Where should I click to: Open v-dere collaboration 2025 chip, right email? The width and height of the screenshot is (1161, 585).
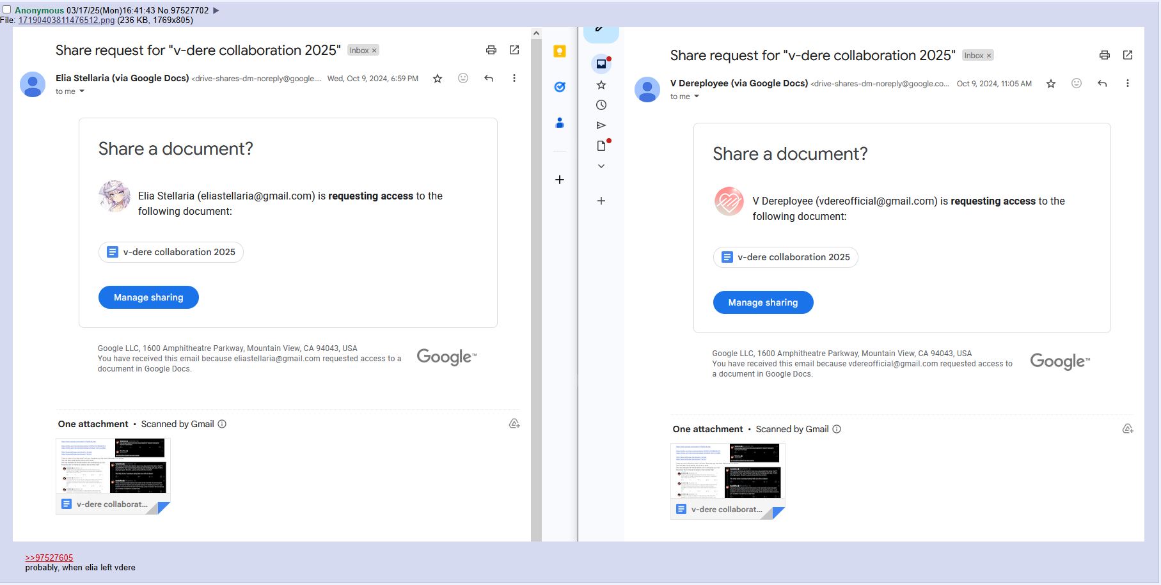786,257
